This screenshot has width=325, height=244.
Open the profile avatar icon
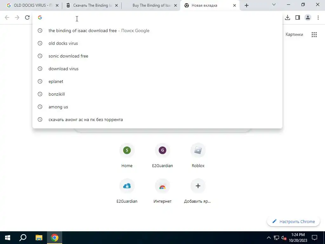click(x=308, y=18)
